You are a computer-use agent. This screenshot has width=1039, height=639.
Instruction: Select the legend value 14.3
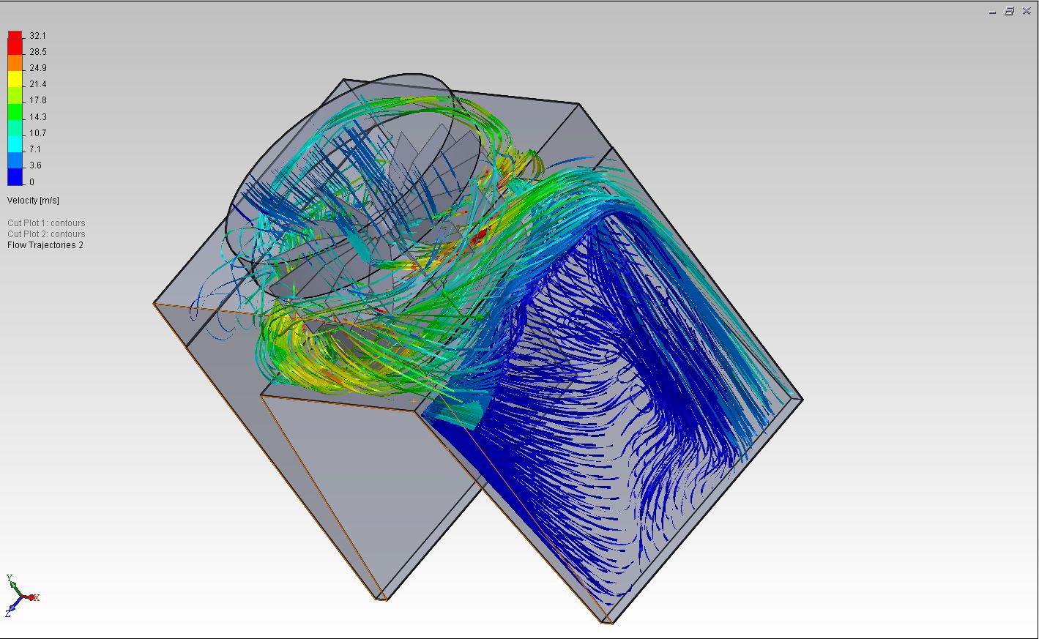point(38,117)
